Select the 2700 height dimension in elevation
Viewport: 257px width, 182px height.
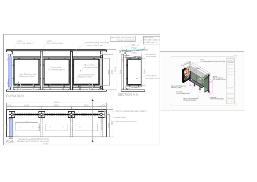(115, 69)
